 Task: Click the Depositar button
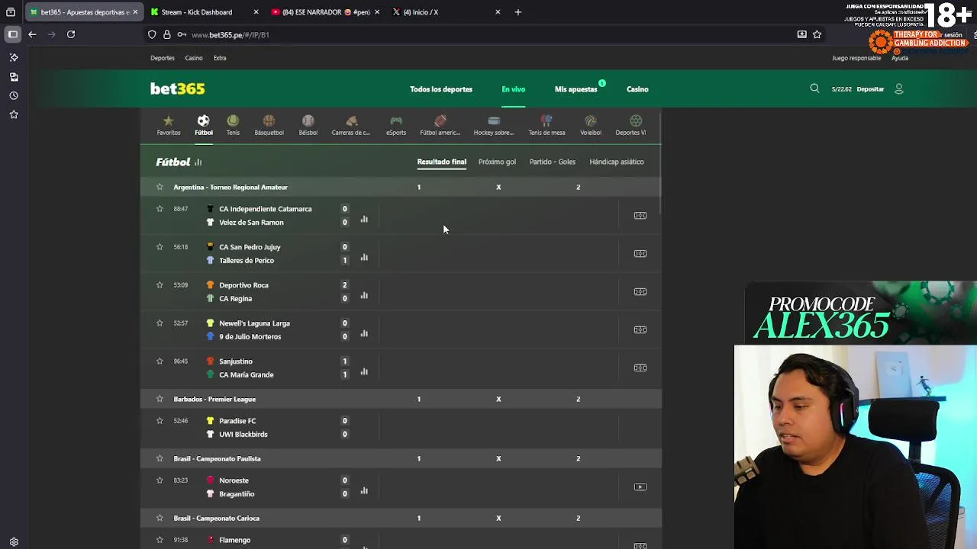click(x=870, y=89)
